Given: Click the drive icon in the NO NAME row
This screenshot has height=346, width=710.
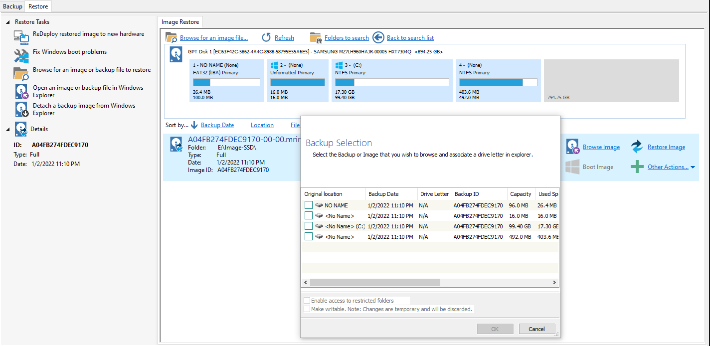Looking at the screenshot, I should click(x=319, y=205).
